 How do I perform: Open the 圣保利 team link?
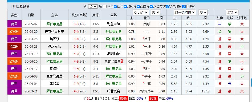pos(55,69)
